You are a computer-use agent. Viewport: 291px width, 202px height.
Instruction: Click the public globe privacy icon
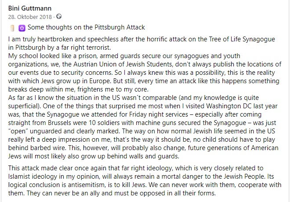(x=59, y=17)
